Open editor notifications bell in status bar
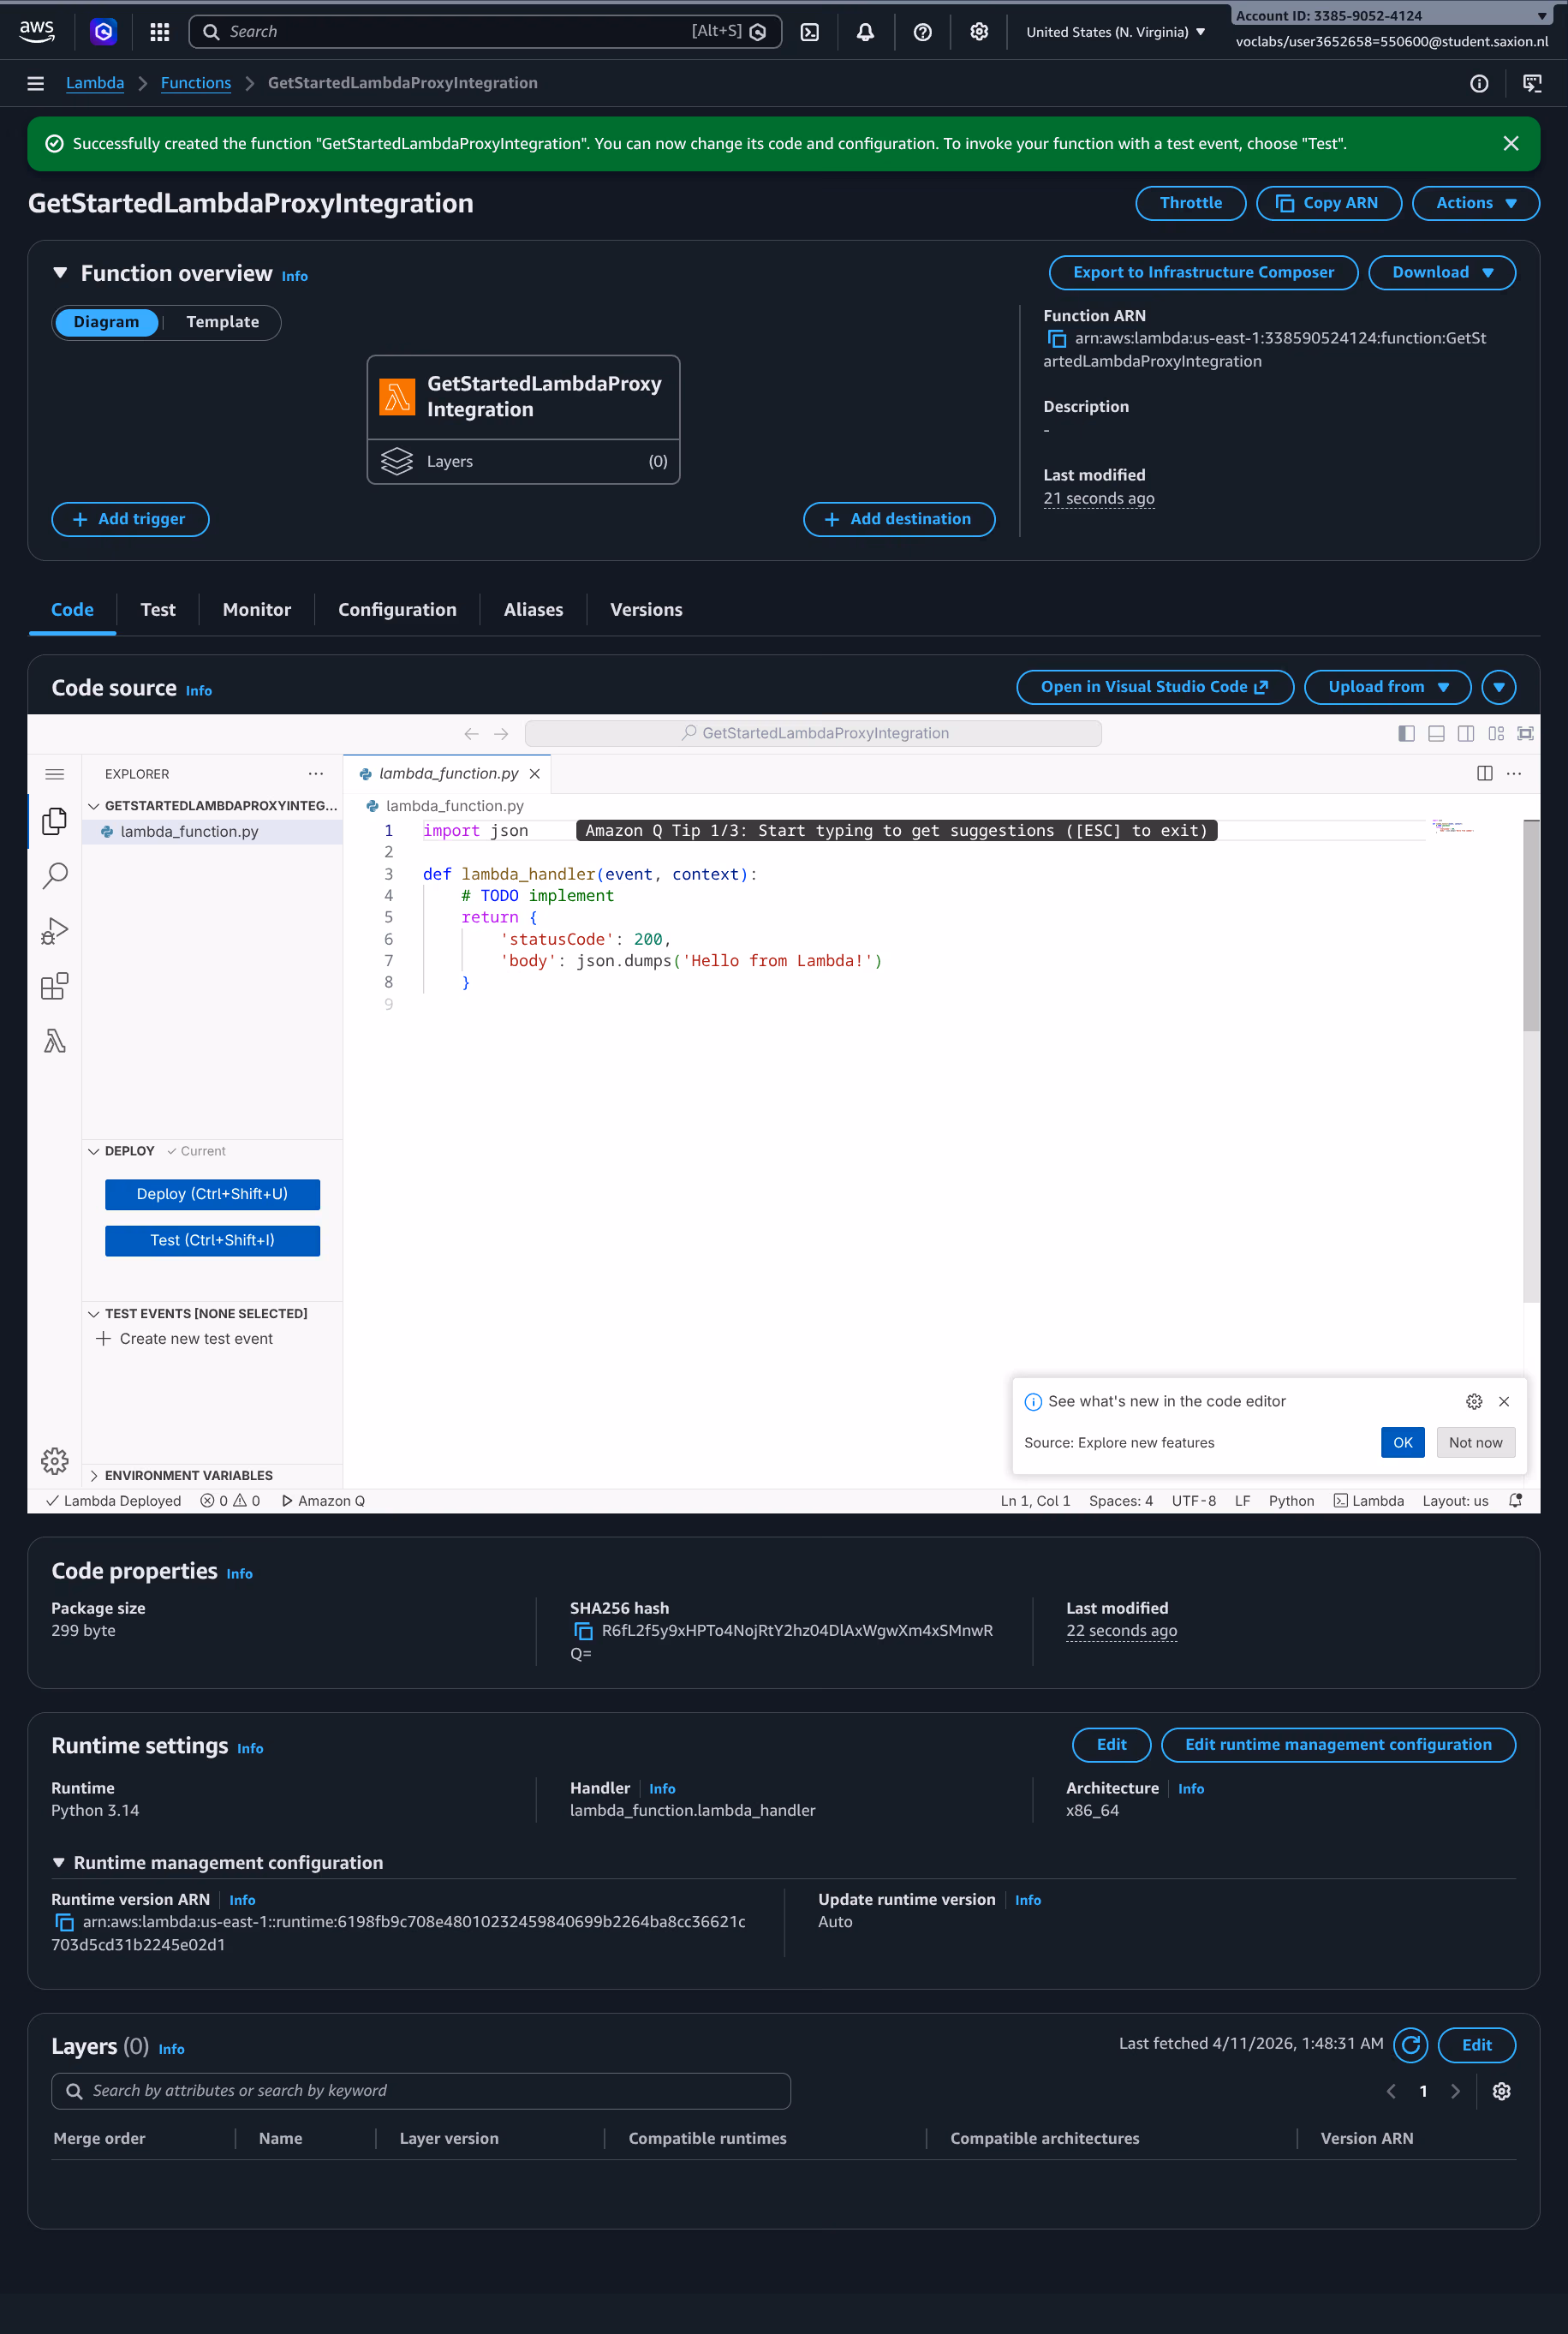This screenshot has height=2334, width=1568. [1516, 1500]
